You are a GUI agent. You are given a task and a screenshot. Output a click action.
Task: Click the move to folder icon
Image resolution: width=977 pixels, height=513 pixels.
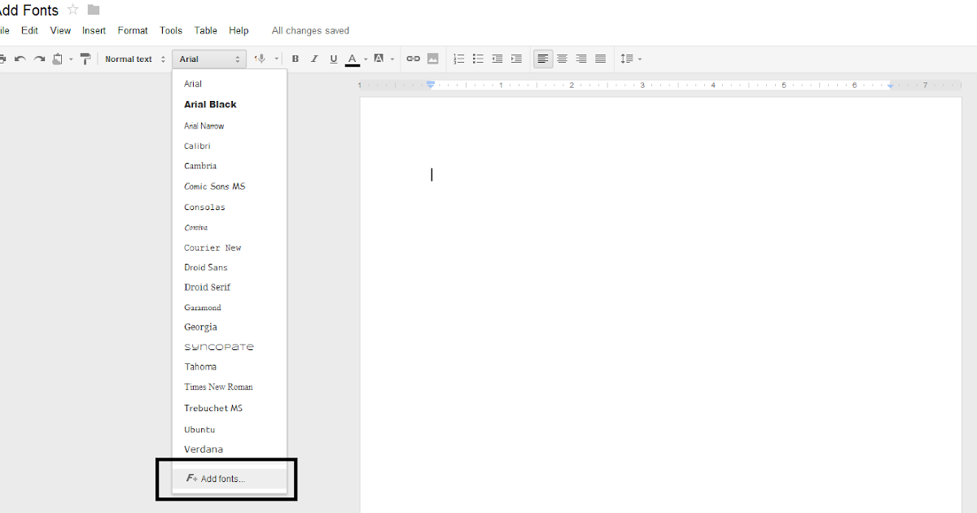[x=94, y=10]
